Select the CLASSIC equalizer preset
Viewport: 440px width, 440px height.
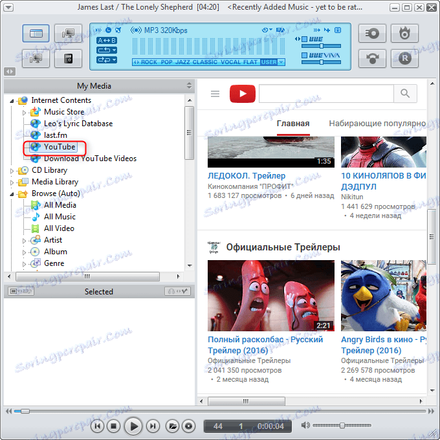click(x=205, y=62)
